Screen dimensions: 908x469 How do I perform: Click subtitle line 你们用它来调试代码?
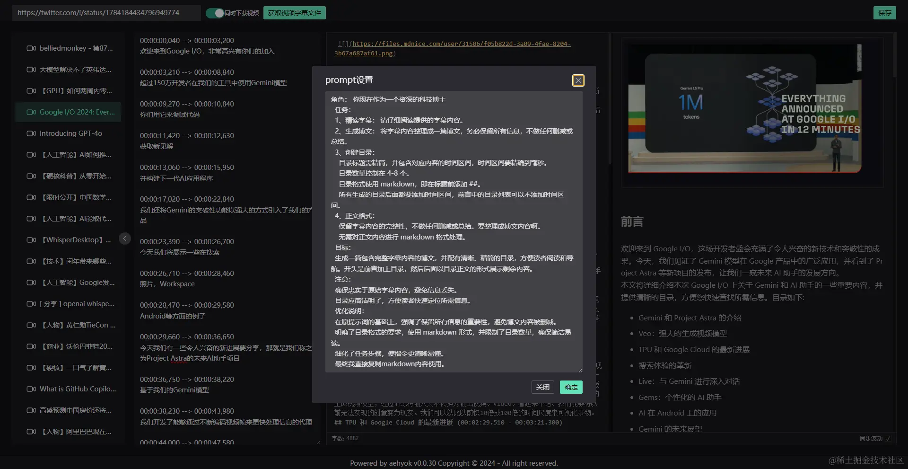click(x=169, y=115)
